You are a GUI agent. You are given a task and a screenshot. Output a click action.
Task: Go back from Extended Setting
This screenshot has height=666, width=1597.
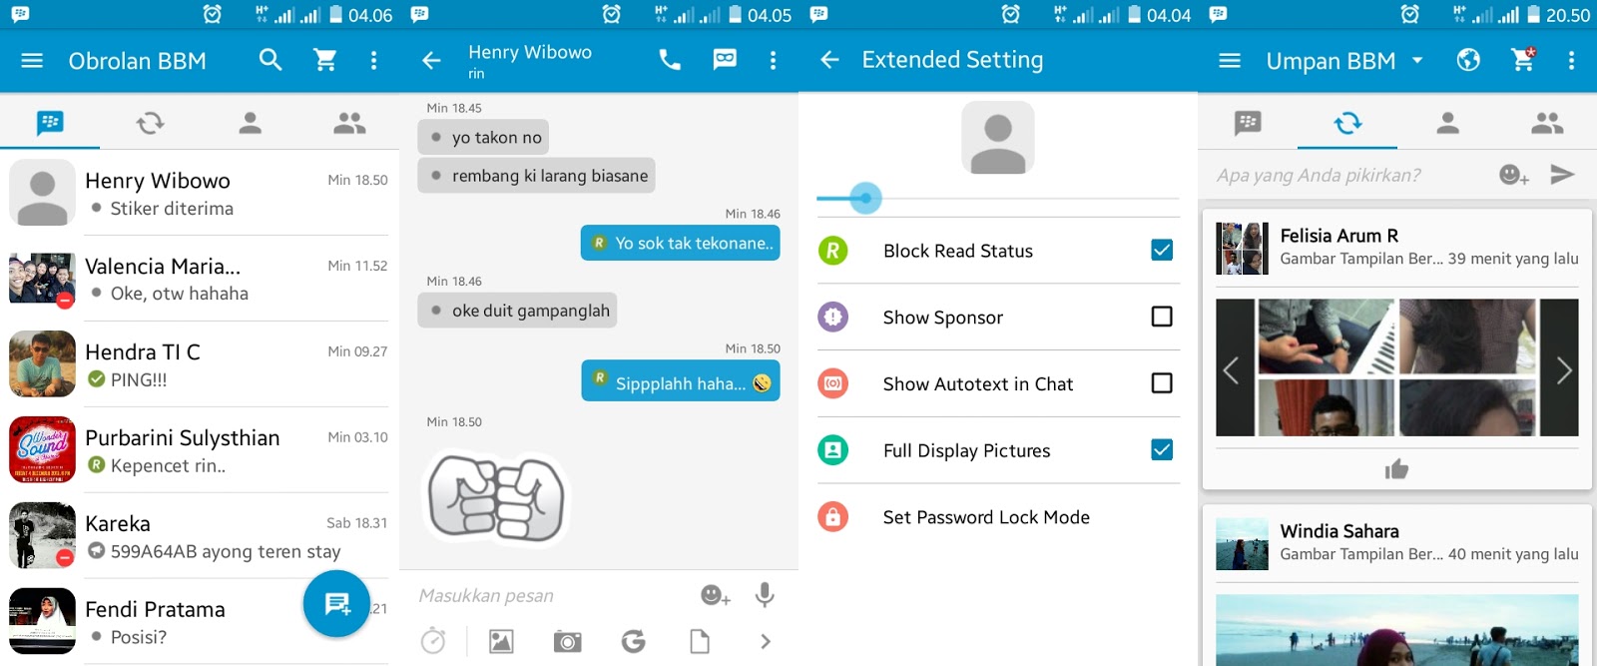(829, 60)
